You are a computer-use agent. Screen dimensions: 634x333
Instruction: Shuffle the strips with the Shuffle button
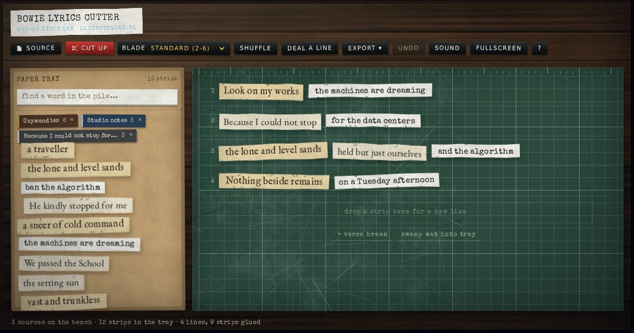click(255, 48)
